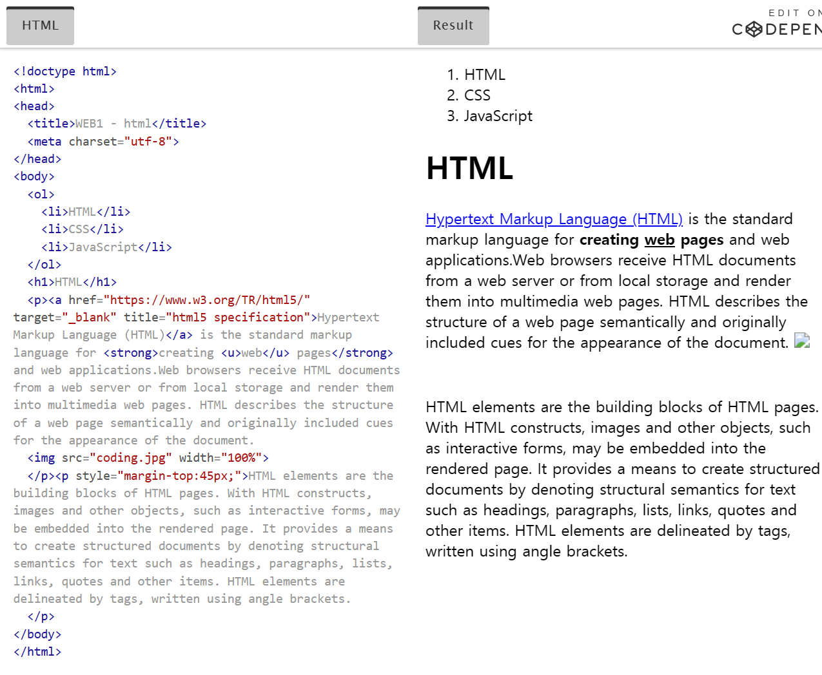Switch to the HTML tab
The image size is (822, 675).
[x=40, y=25]
